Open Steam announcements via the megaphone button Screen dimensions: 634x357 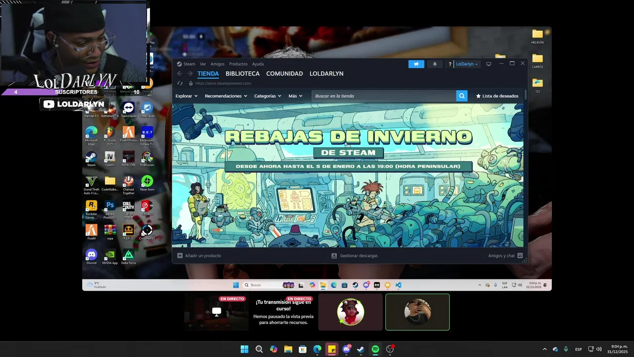coord(416,64)
